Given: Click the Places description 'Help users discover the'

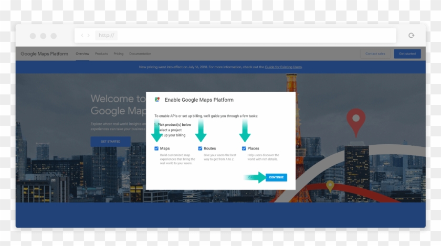Looking at the screenshot, I should [263, 155].
